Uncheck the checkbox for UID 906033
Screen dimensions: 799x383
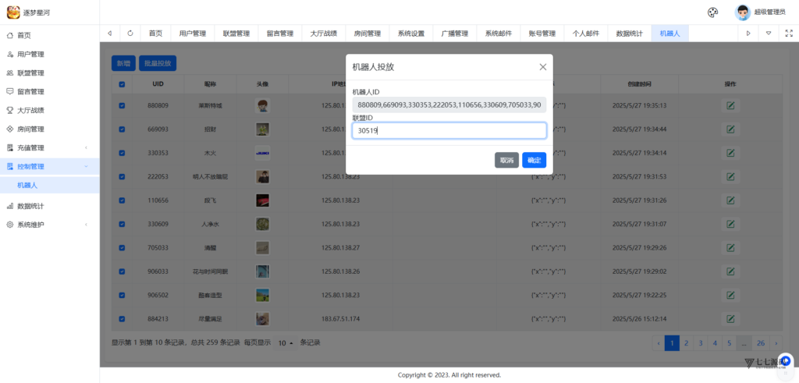point(122,271)
